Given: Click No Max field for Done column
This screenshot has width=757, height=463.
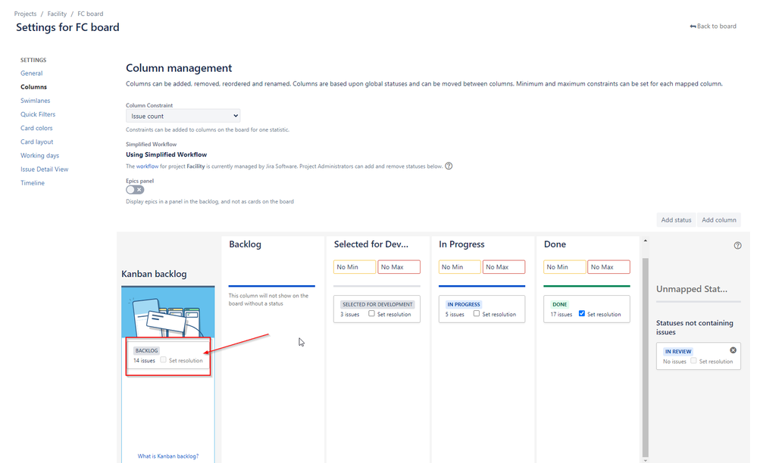Looking at the screenshot, I should (608, 267).
